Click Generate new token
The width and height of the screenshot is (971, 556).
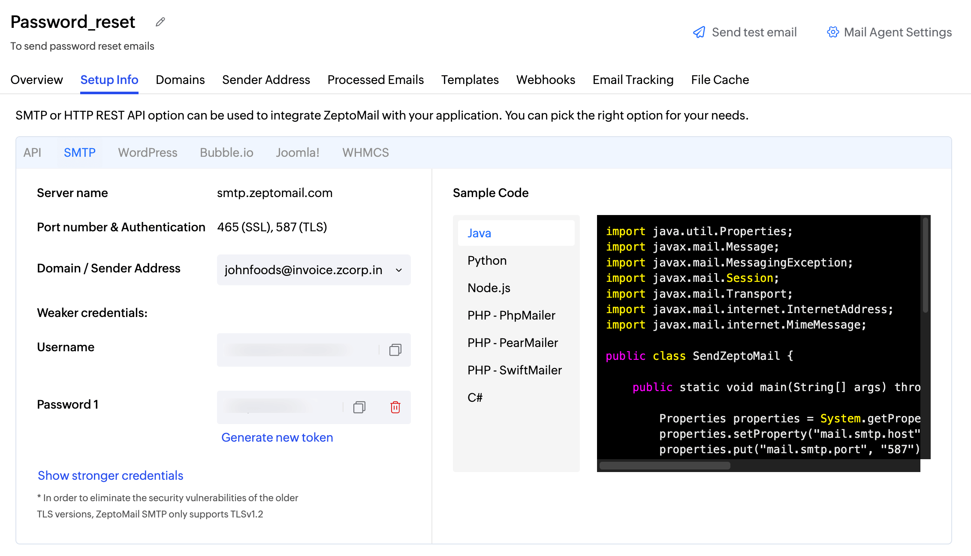[277, 437]
